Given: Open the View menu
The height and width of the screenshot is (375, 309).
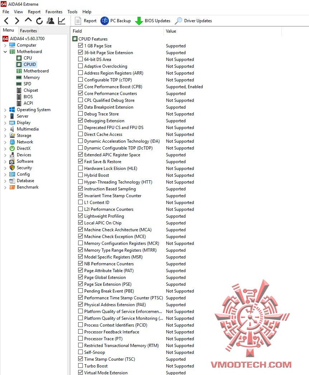Looking at the screenshot, I should click(18, 12).
